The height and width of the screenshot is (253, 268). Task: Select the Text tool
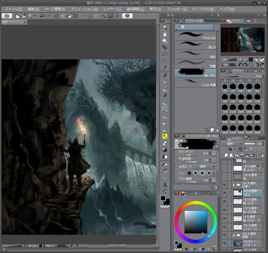tap(165, 184)
